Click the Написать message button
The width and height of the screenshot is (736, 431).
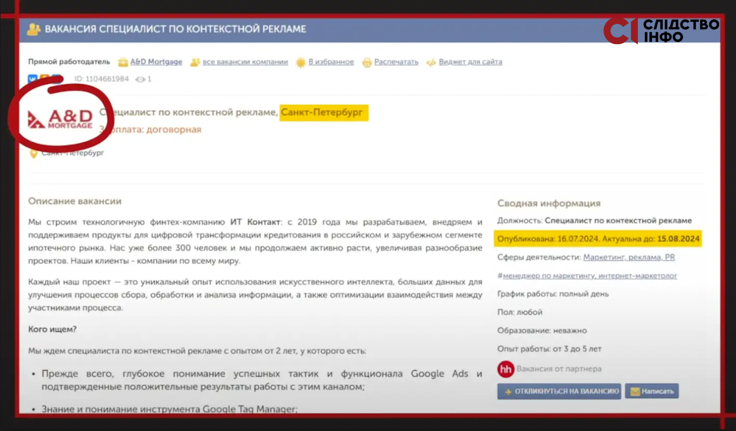[x=652, y=391]
